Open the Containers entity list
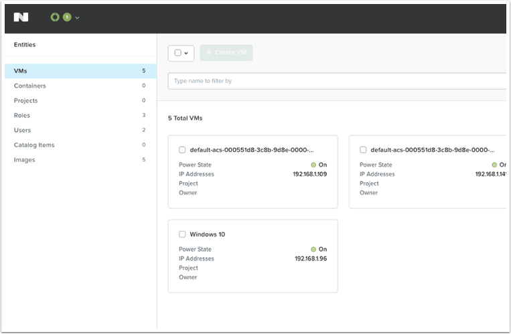This screenshot has height=334, width=511. (30, 86)
